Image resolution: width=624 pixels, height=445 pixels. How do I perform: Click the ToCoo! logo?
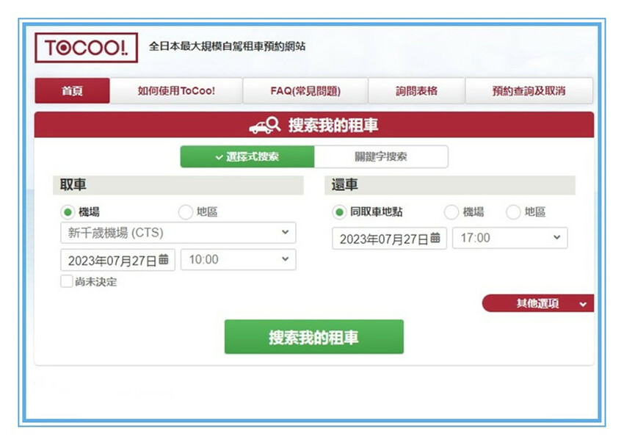tap(86, 48)
